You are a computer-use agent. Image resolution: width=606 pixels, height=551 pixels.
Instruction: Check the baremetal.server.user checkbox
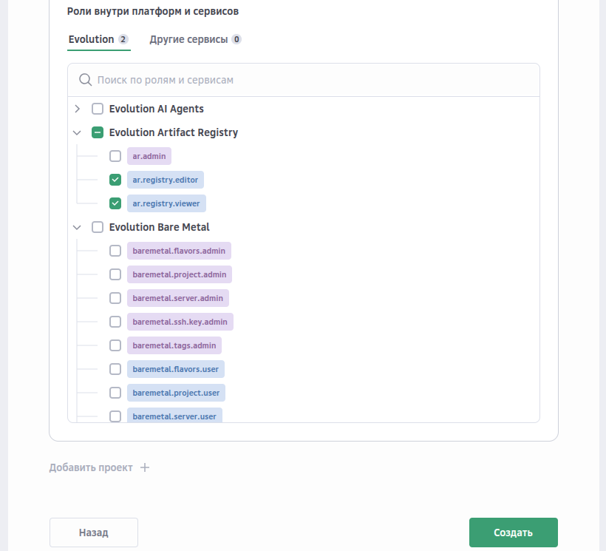point(115,416)
